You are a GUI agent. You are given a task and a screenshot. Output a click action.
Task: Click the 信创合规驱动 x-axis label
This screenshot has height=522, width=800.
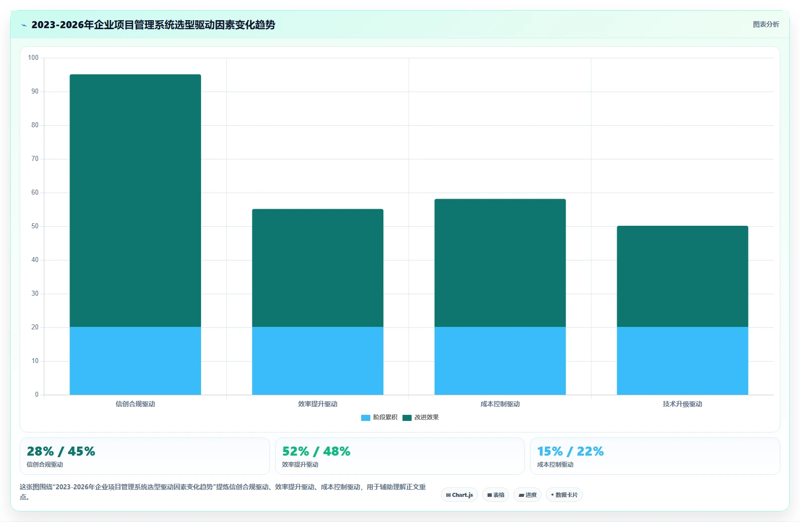coord(135,404)
